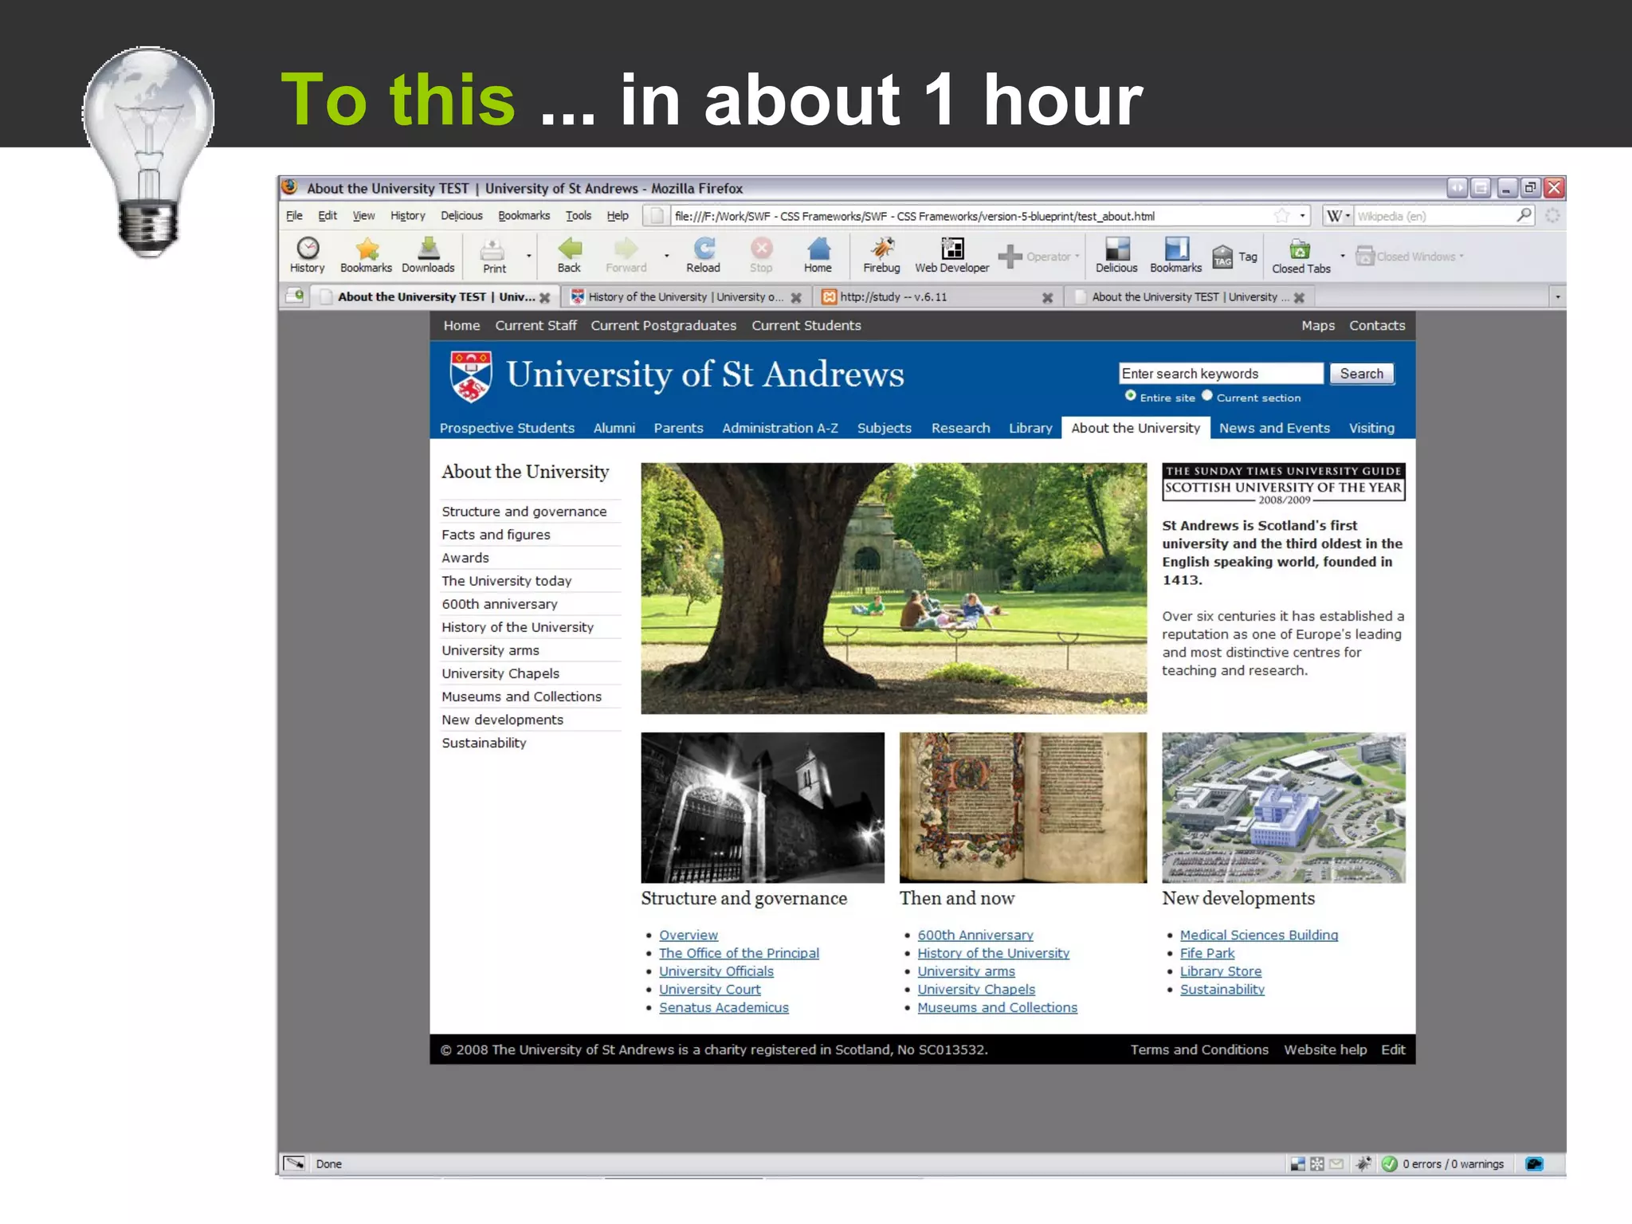The width and height of the screenshot is (1632, 1224).
Task: Select the Current section radio button
Action: point(1207,396)
